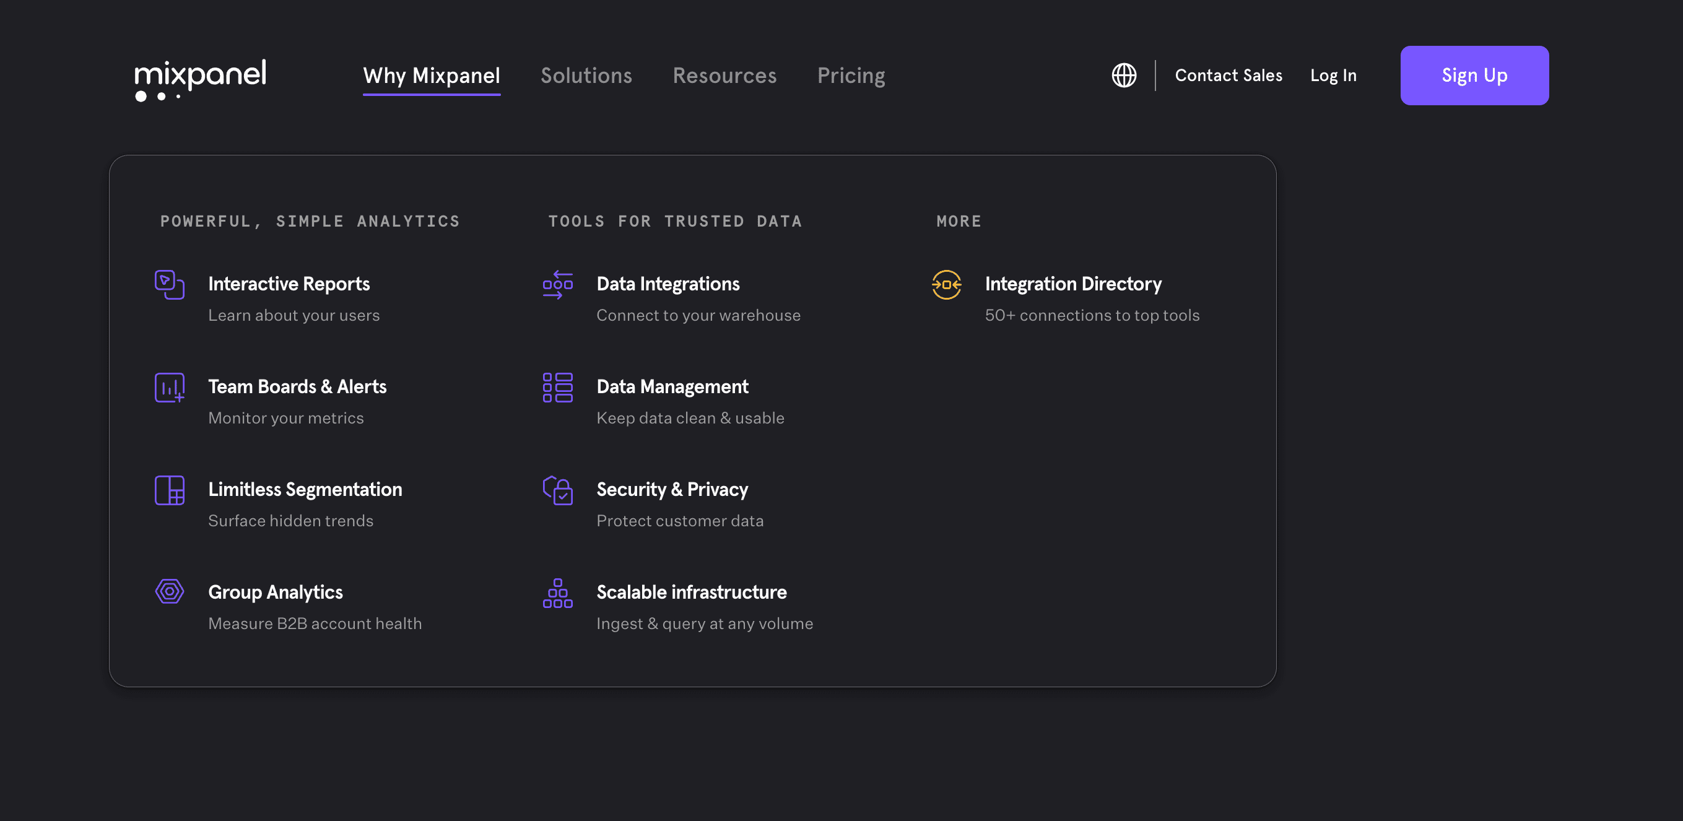Click the Data Integrations arrows icon
This screenshot has height=821, width=1683.
point(557,285)
